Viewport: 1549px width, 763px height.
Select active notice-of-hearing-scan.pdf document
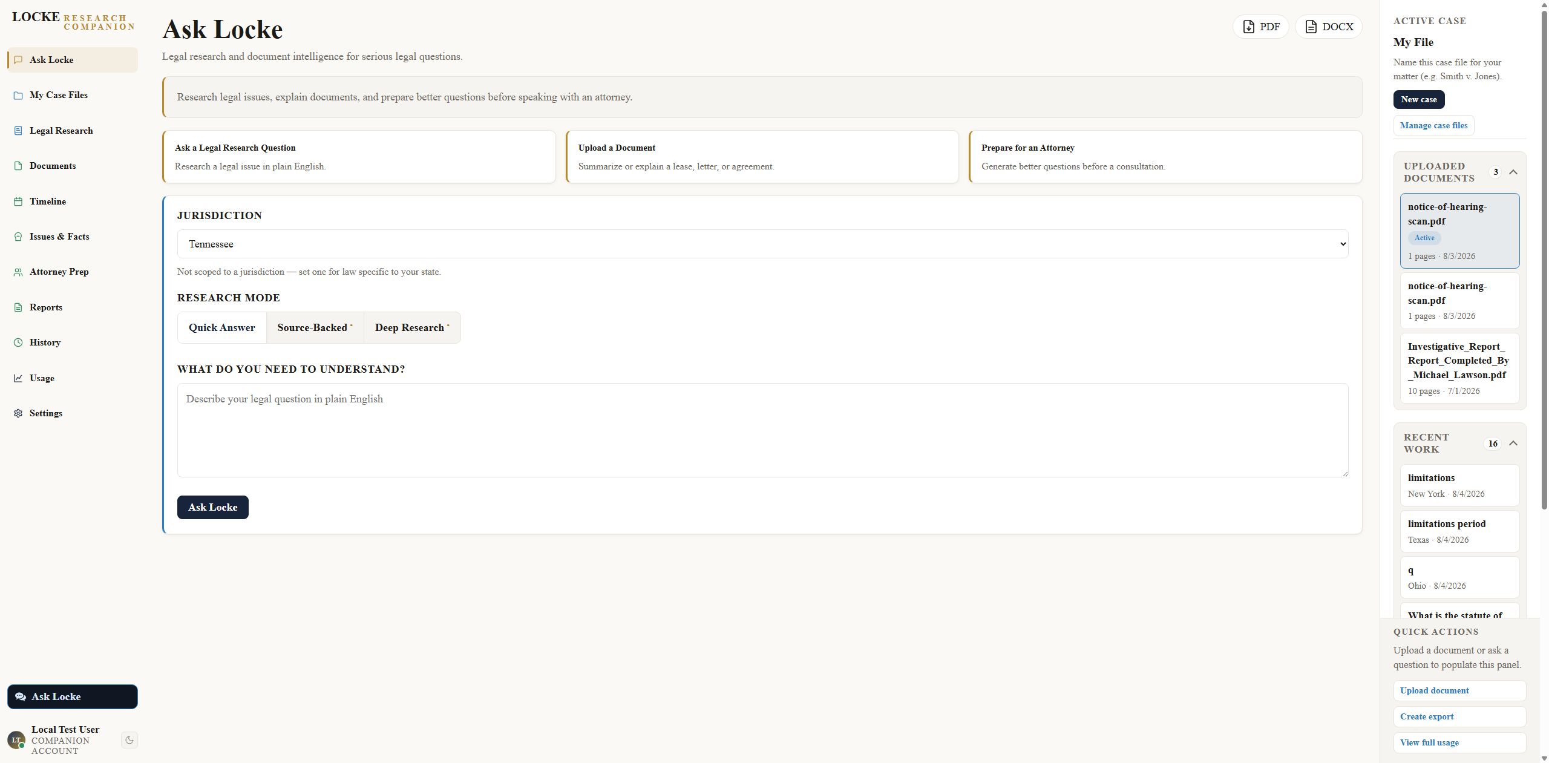(1459, 231)
